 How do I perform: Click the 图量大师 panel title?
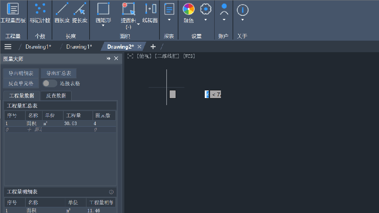pyautogui.click(x=13, y=59)
